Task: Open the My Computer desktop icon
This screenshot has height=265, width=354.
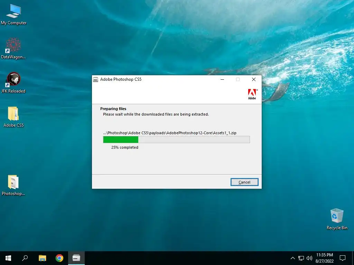Action: click(x=13, y=14)
